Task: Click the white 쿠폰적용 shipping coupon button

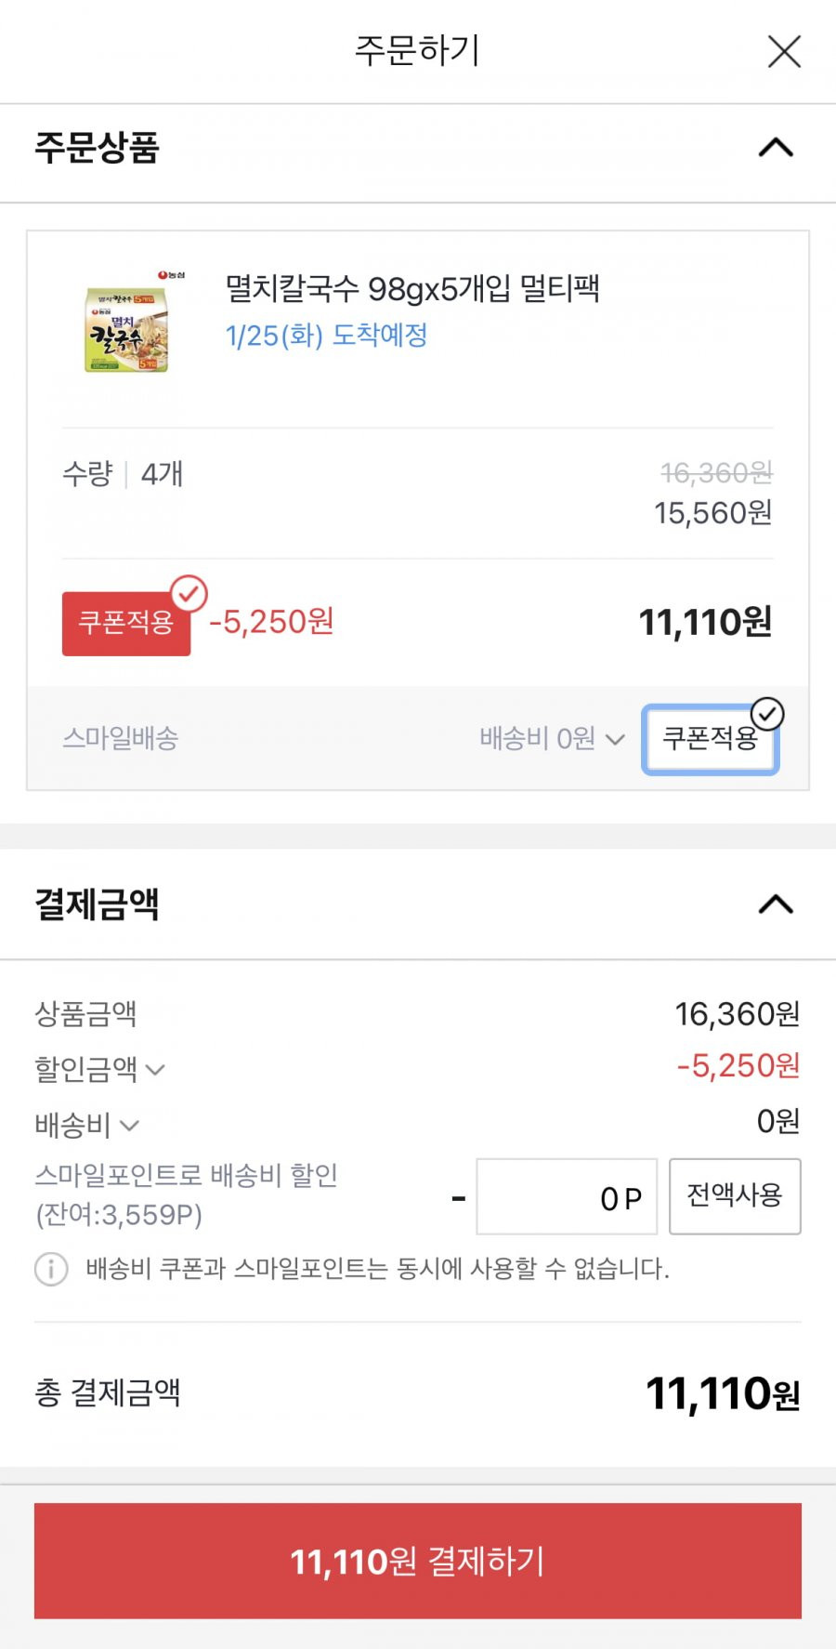Action: (711, 739)
